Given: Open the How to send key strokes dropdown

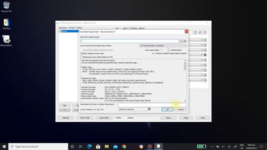Looking at the screenshot, I should 163,45.
